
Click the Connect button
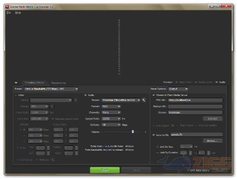(213, 119)
